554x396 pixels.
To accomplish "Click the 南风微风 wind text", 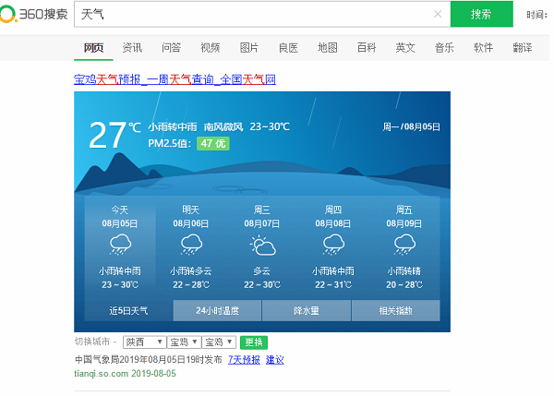I will tap(223, 126).
